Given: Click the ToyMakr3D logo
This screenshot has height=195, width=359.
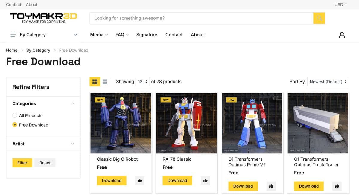Looking at the screenshot, I should click(43, 18).
